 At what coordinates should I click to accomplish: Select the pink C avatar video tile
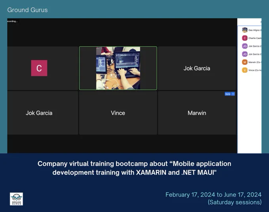43,68
